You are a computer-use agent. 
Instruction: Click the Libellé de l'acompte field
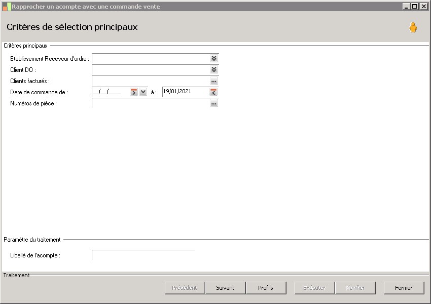[x=143, y=255]
